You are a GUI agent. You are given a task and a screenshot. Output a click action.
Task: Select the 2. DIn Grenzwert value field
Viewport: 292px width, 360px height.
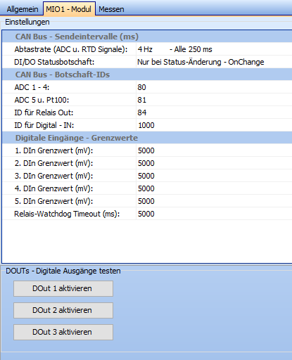(x=214, y=163)
